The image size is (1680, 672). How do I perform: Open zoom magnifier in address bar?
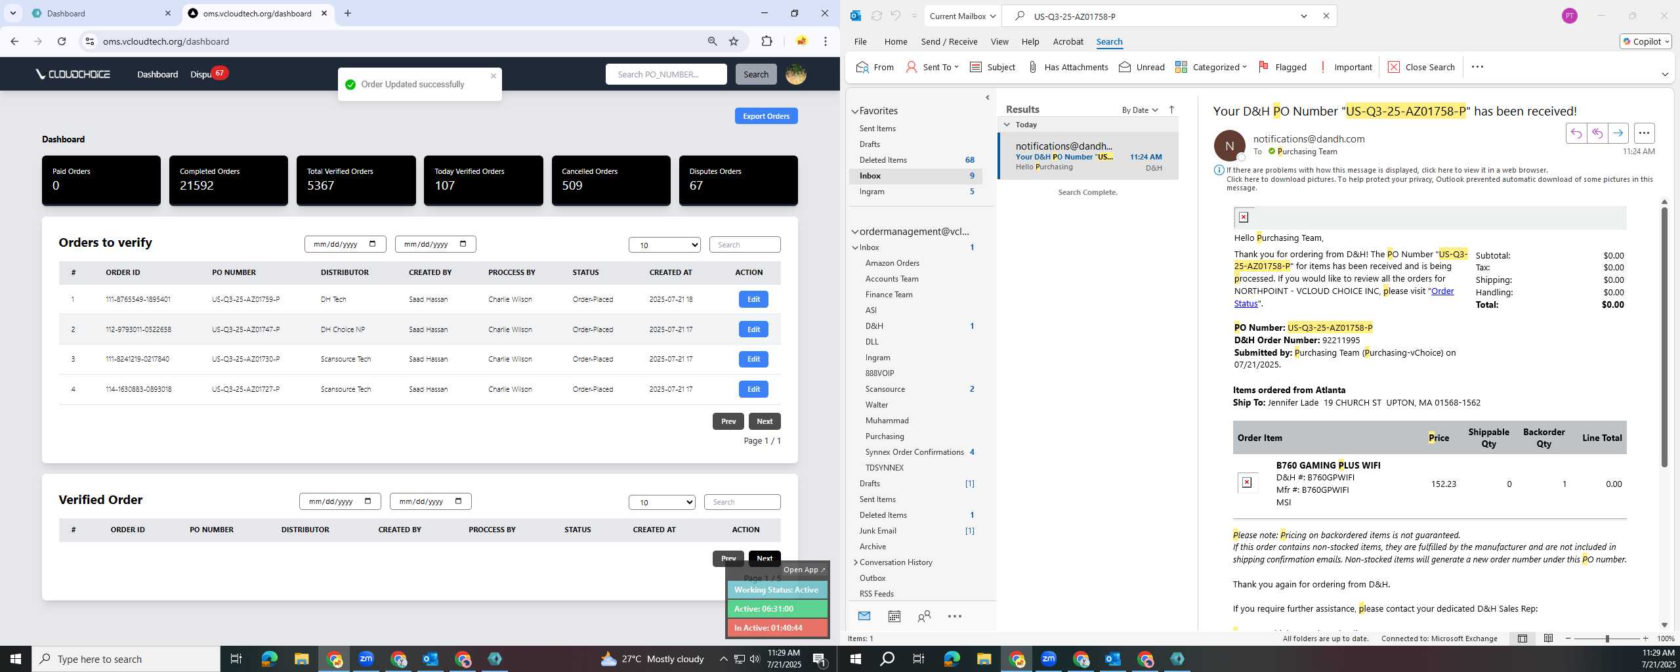[x=712, y=41]
